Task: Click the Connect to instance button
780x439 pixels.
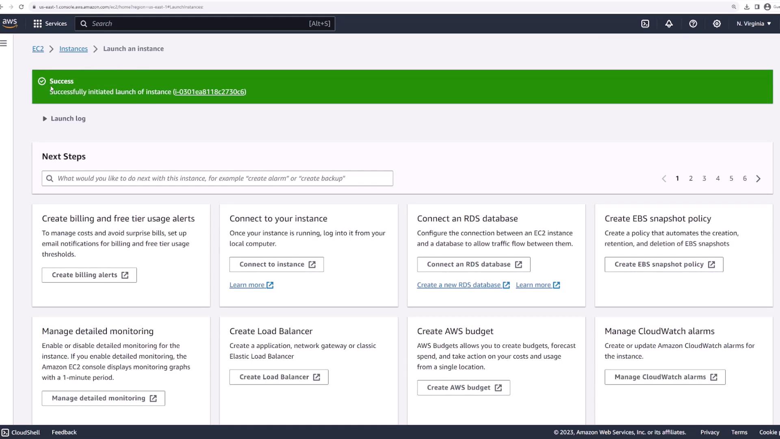Action: click(277, 264)
